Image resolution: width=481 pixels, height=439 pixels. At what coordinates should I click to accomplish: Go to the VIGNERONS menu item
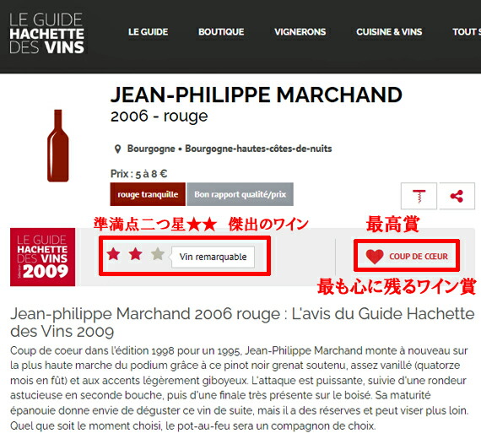tap(300, 32)
